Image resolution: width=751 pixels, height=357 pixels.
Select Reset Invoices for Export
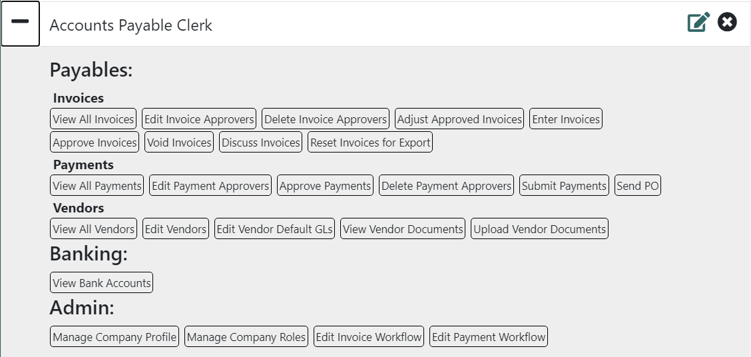370,143
